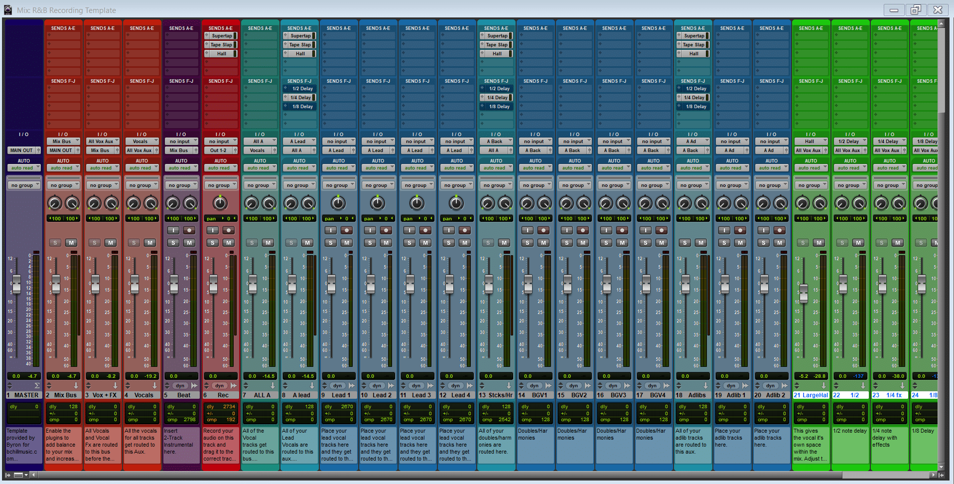Select the Beat track name
This screenshot has height=484, width=954.
tap(183, 395)
